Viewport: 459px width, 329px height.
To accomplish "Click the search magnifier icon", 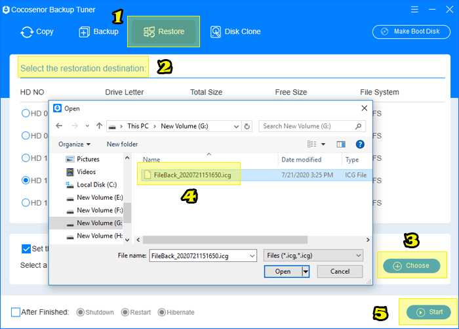I will (x=358, y=126).
